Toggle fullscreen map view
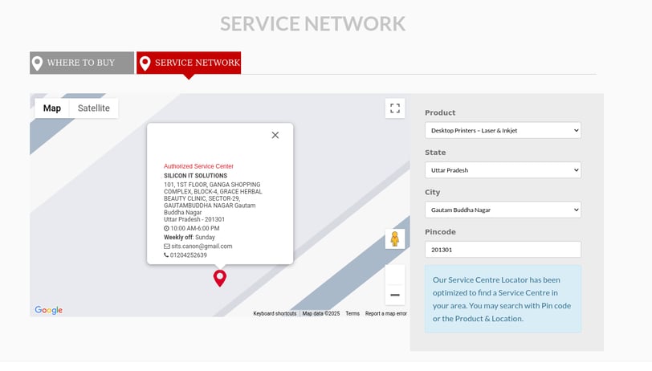Screen dimensions: 652x371 (x=395, y=108)
